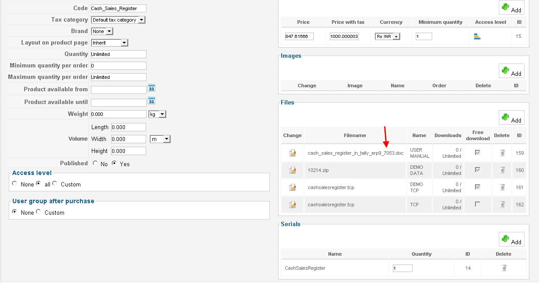Screen dimensions: 539x283
Task: Click the Order column header in Images
Action: pyautogui.click(x=439, y=86)
